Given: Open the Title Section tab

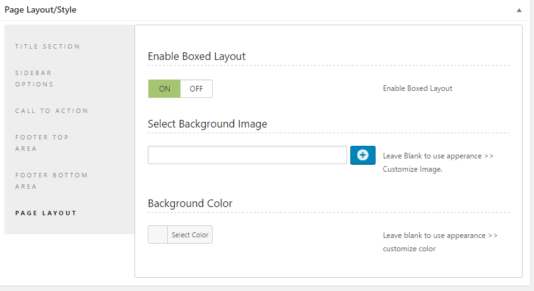Looking at the screenshot, I should 47,46.
